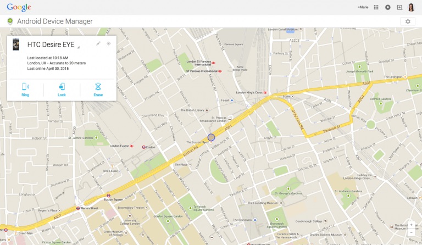The height and width of the screenshot is (245, 422).
Task: Locate device using the crosshair icon
Action: click(109, 43)
